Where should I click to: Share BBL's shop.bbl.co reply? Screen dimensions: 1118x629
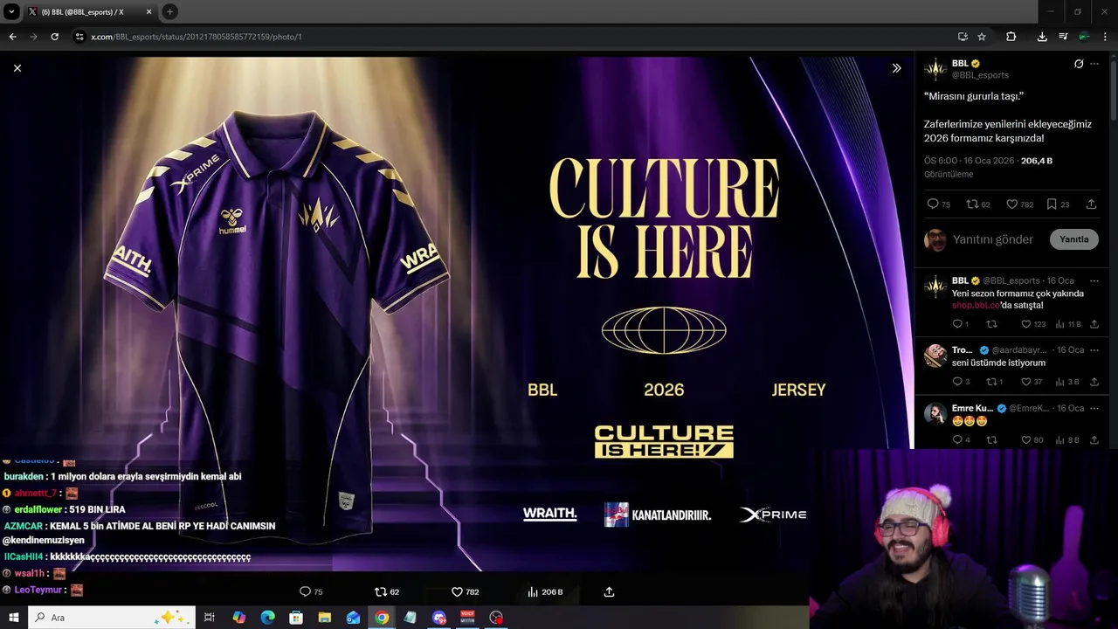tap(1094, 324)
